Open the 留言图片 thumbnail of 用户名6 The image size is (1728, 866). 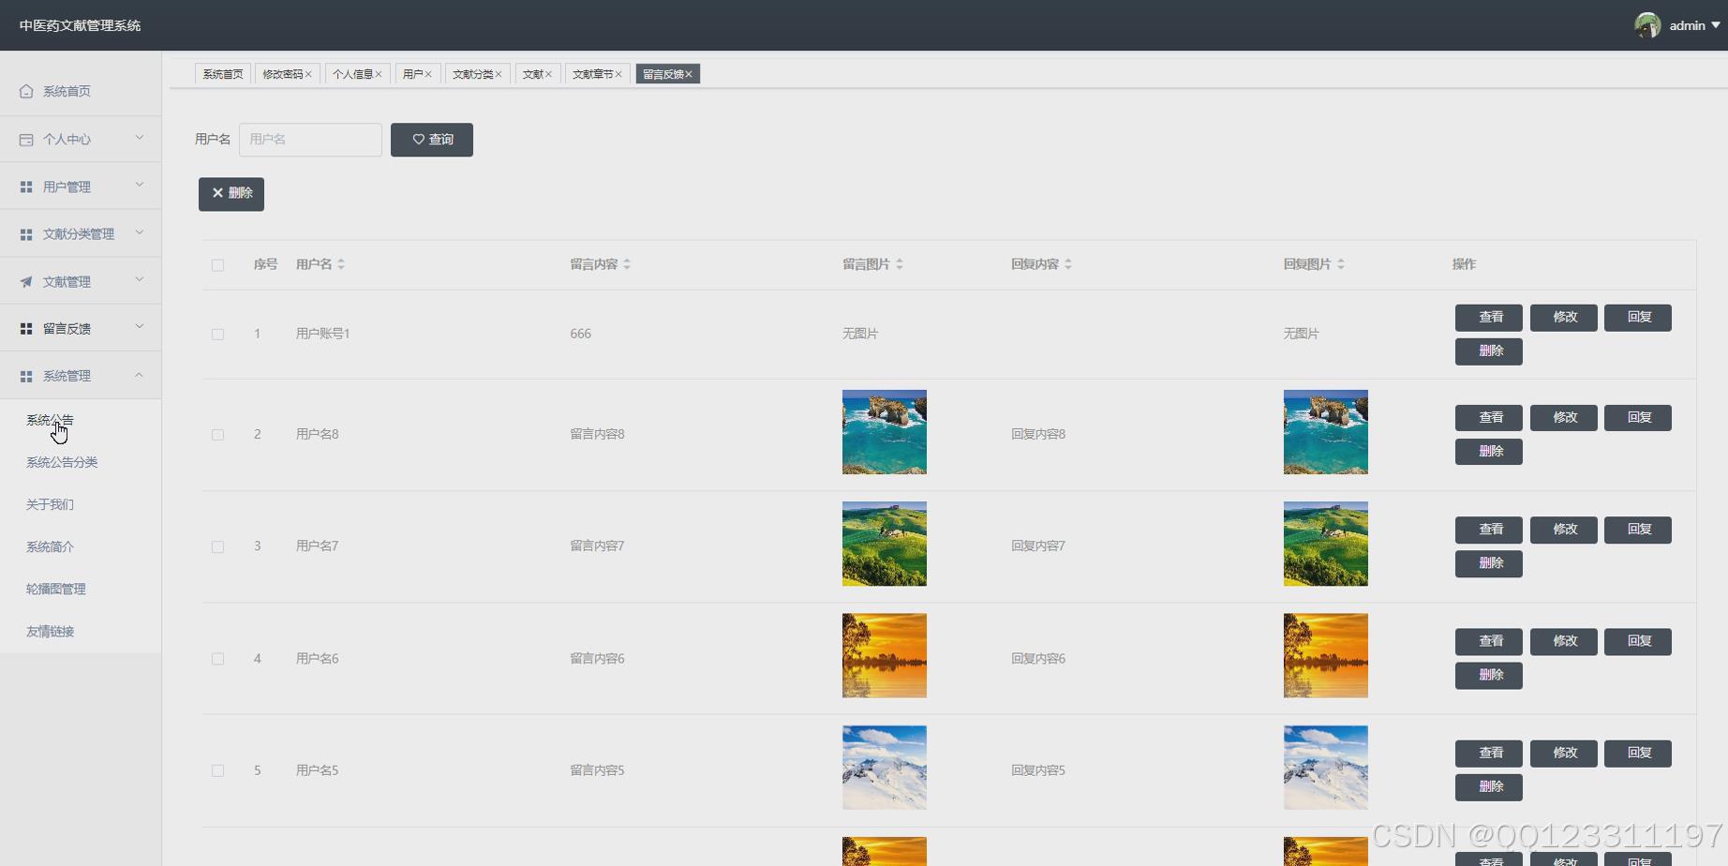[x=884, y=656]
